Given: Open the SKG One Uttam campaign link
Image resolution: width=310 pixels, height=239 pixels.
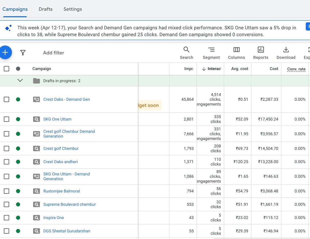Looking at the screenshot, I should pos(57,119).
